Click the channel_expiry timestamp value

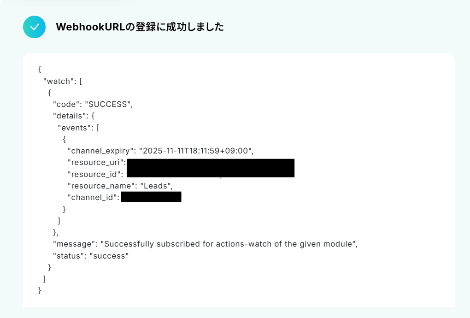point(195,151)
